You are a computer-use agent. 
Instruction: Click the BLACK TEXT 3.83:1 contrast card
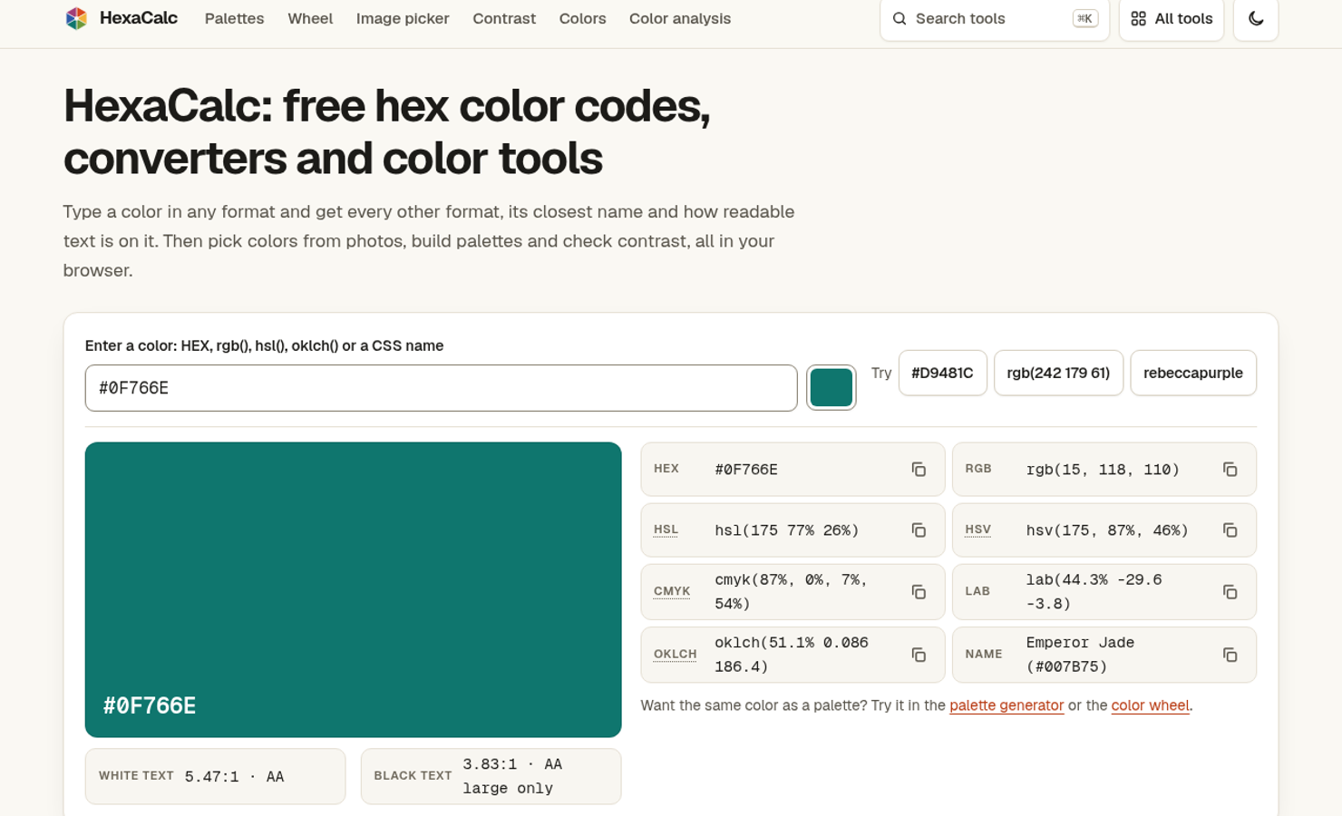(x=491, y=776)
